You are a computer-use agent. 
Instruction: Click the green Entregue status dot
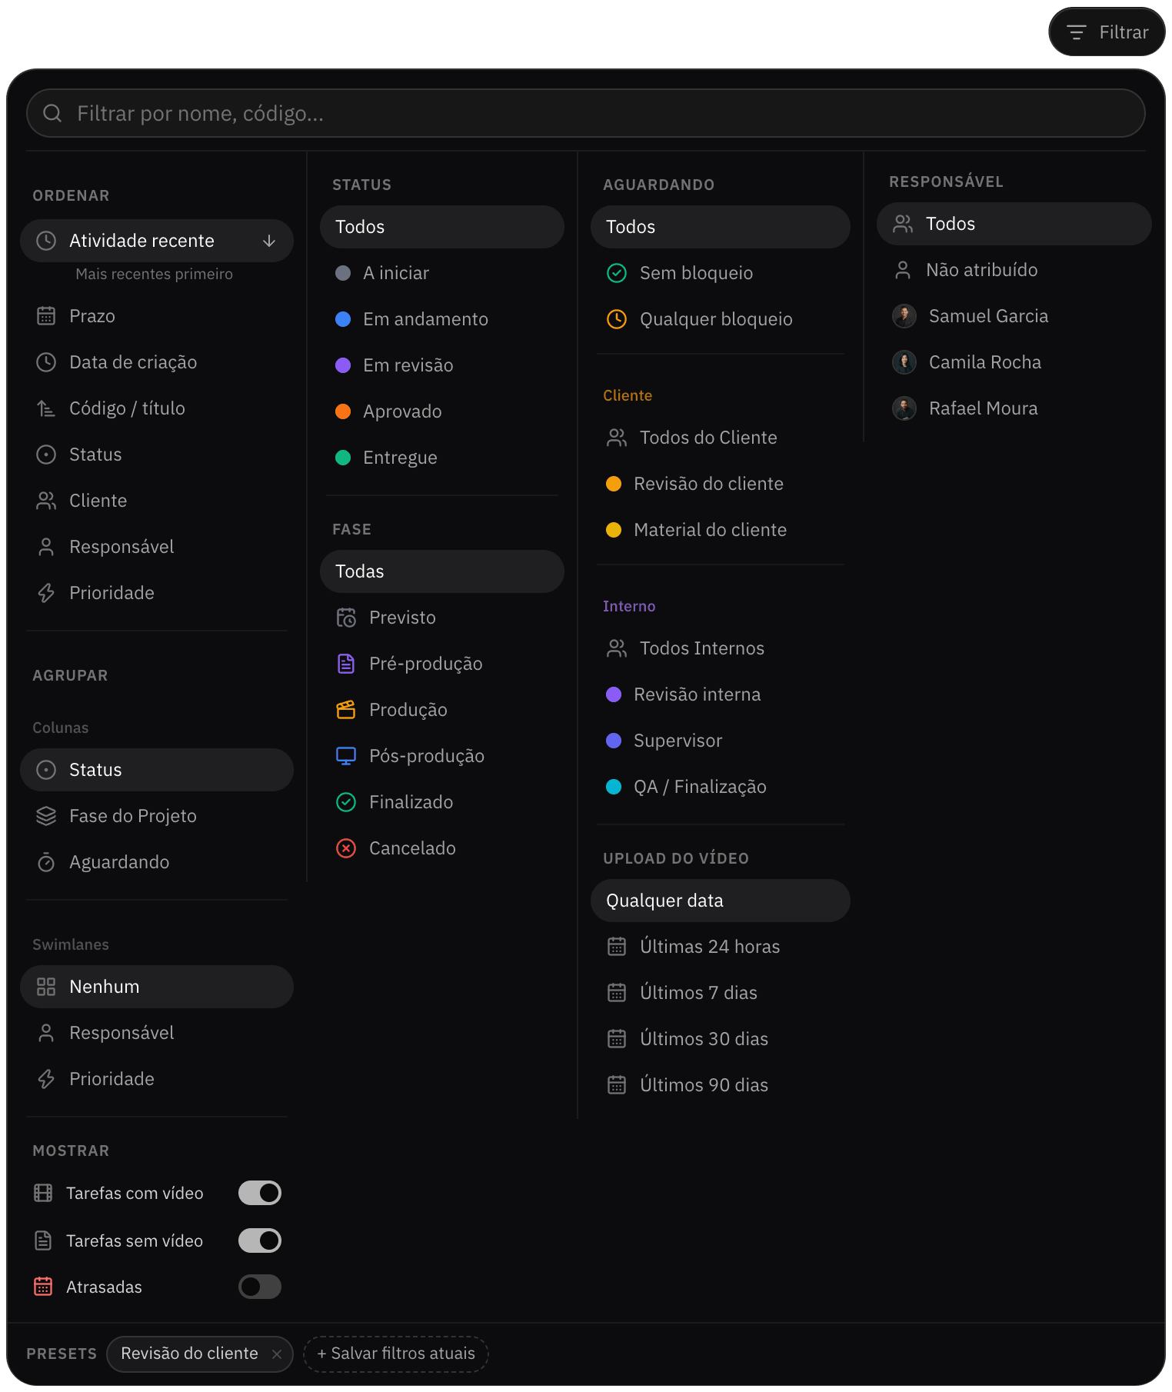click(343, 458)
